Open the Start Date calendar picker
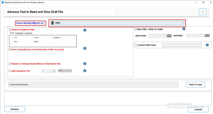The height and width of the screenshot is (114, 213). [169, 36]
